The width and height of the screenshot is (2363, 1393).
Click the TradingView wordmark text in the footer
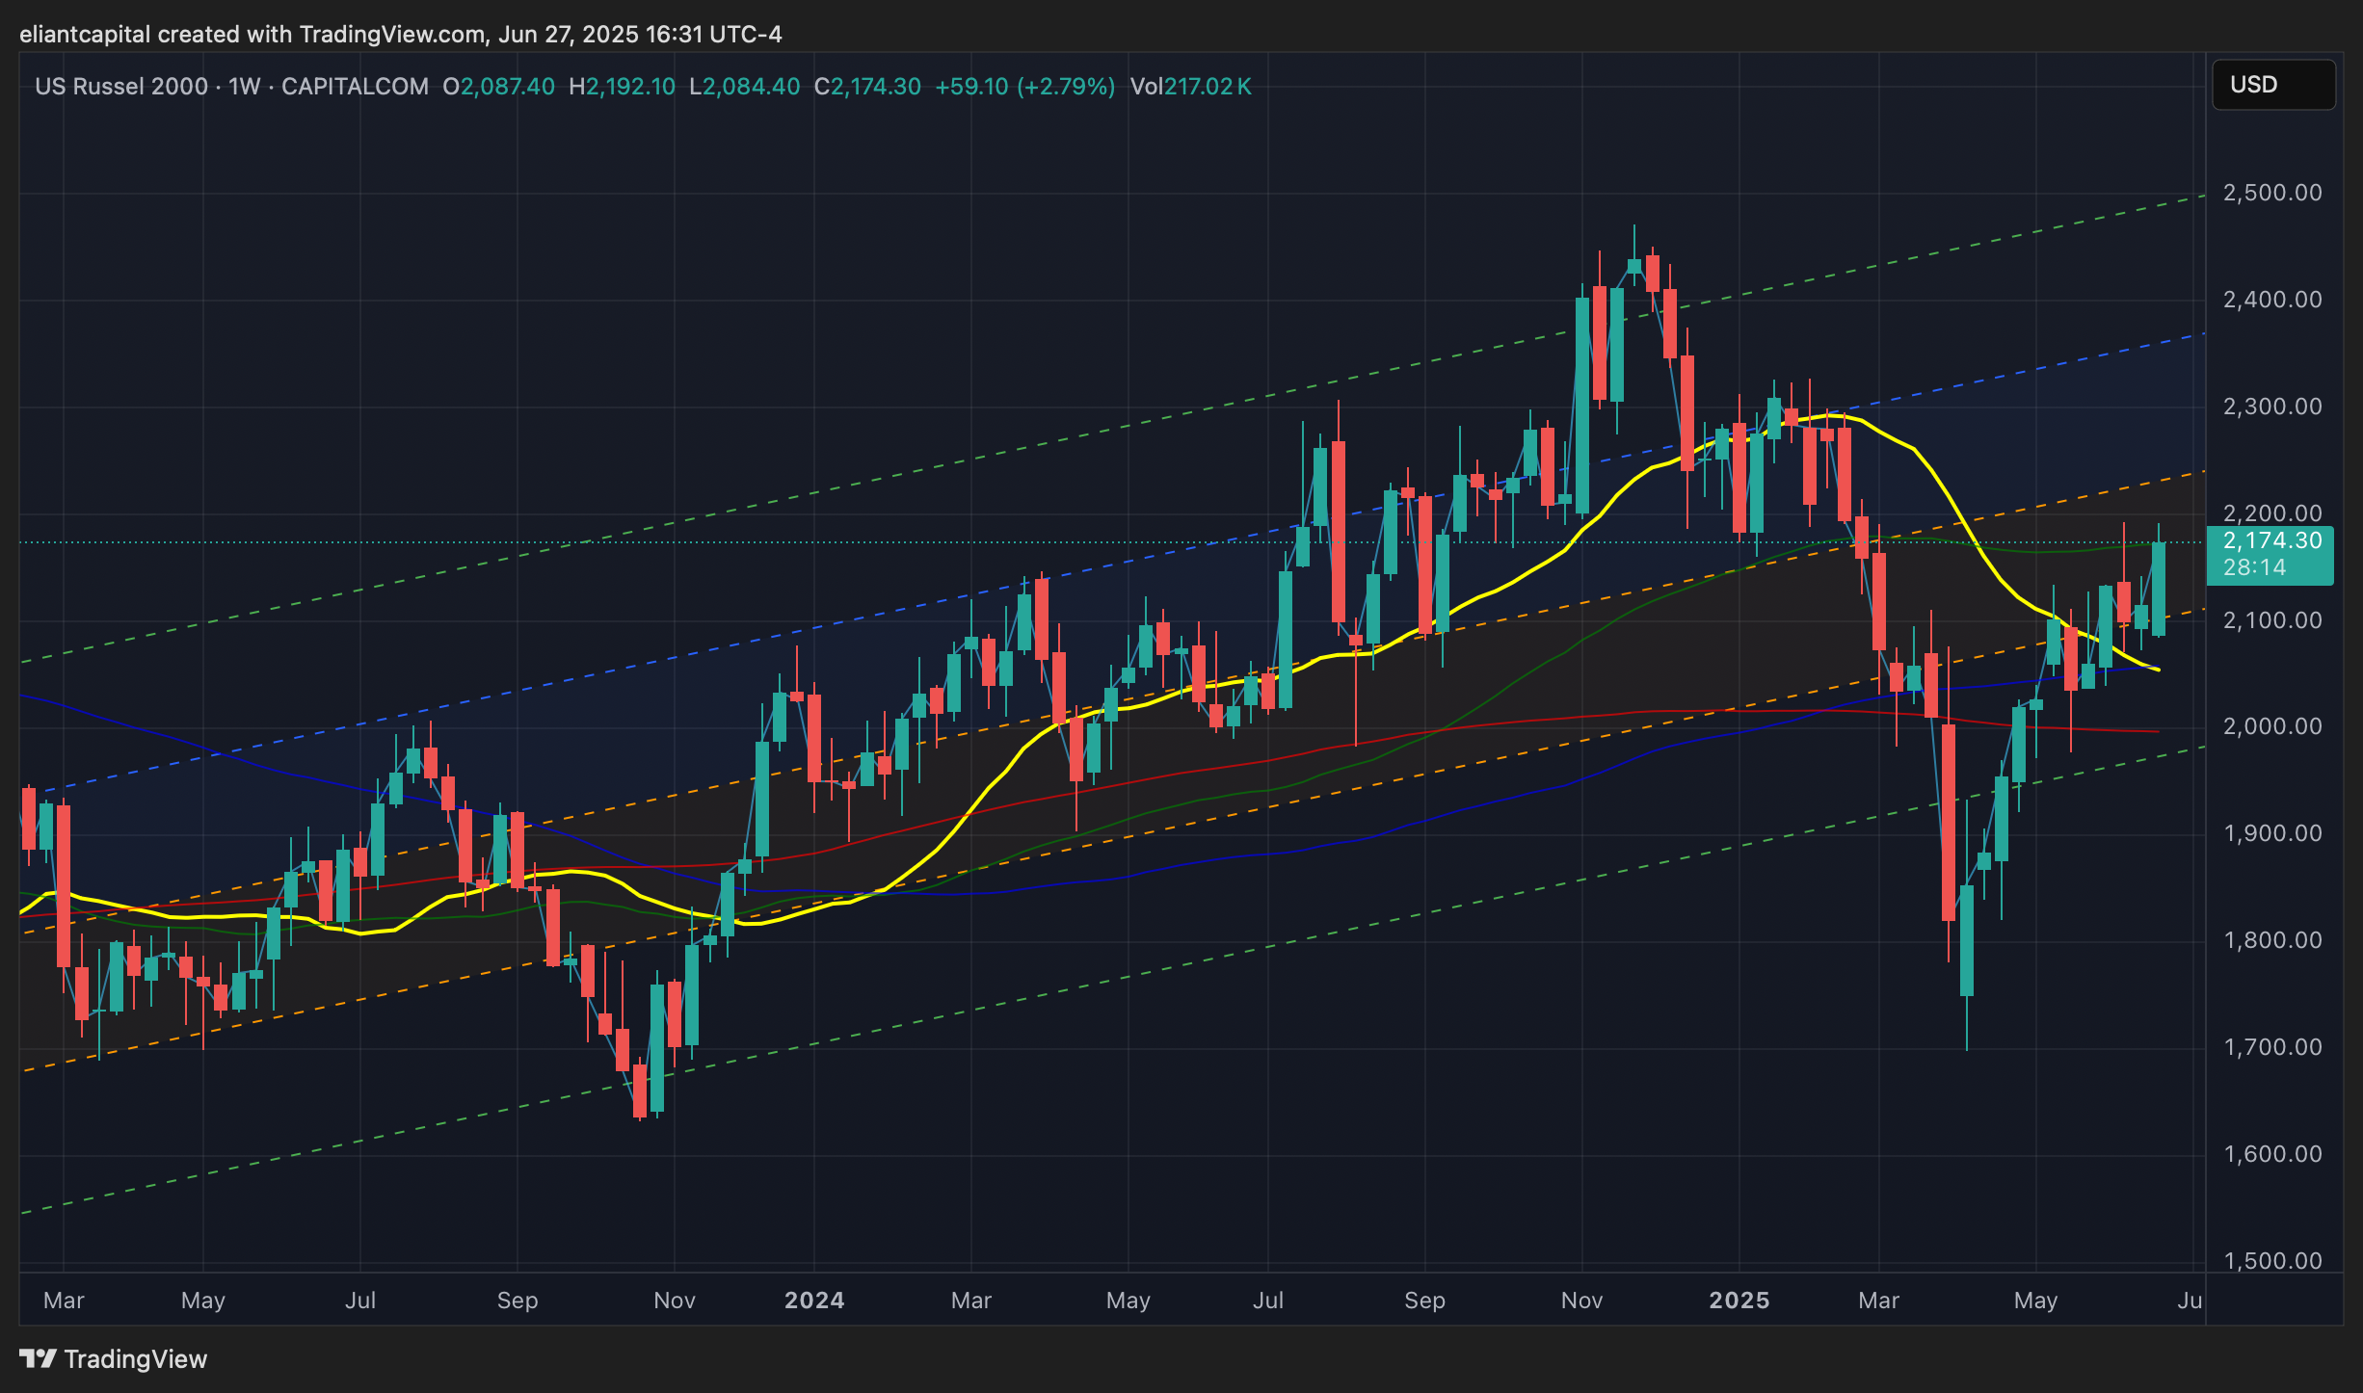coord(136,1359)
